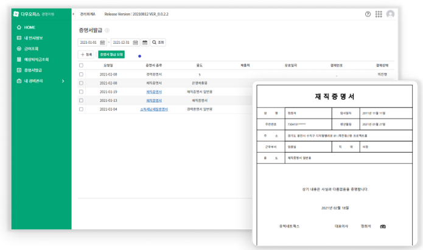
Task: Click the 유효일자 column header
Action: coord(291,65)
